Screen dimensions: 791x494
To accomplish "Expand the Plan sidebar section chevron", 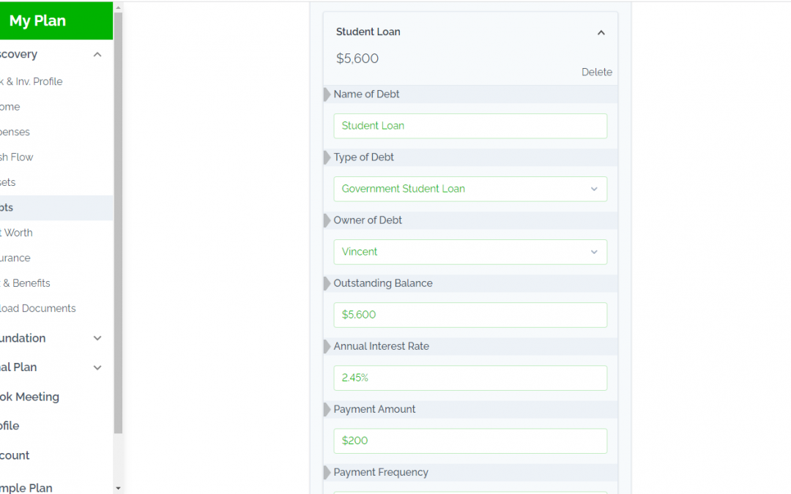I will pos(97,367).
